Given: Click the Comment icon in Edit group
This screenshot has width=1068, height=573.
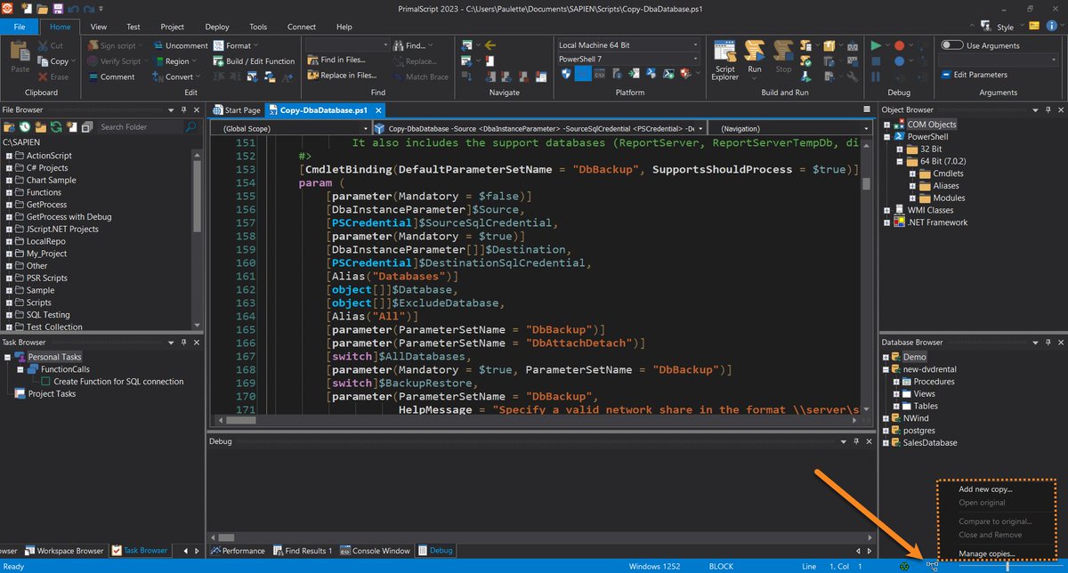Looking at the screenshot, I should point(93,77).
